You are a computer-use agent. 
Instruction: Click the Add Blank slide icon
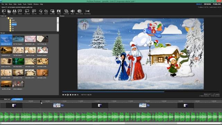coord(27,12)
